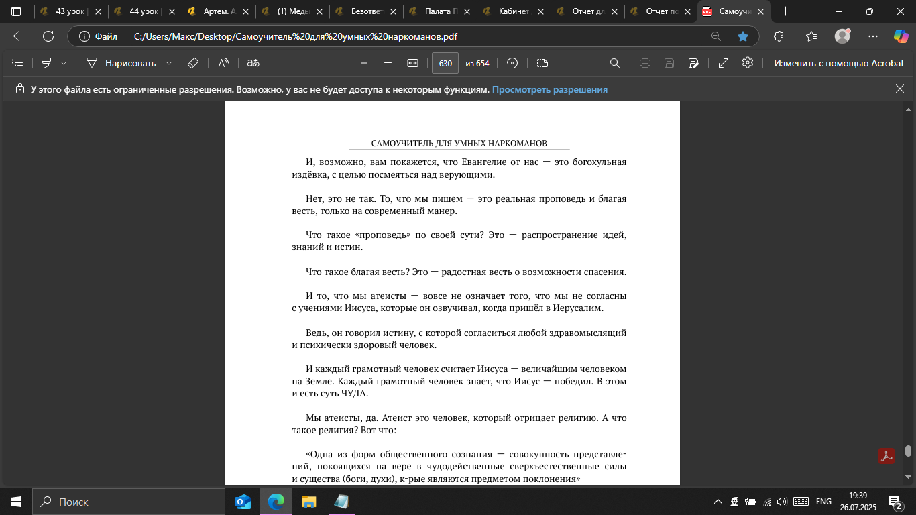
Task: Activate the Нарисовать drawing tool
Action: coord(121,63)
